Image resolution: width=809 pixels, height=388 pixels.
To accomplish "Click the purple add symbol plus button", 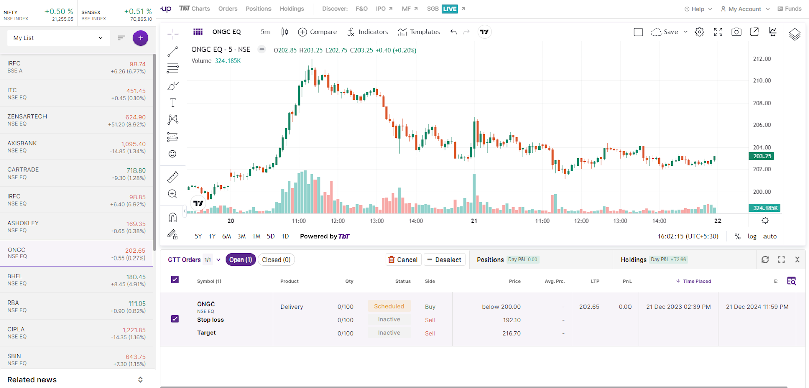I will pos(140,38).
